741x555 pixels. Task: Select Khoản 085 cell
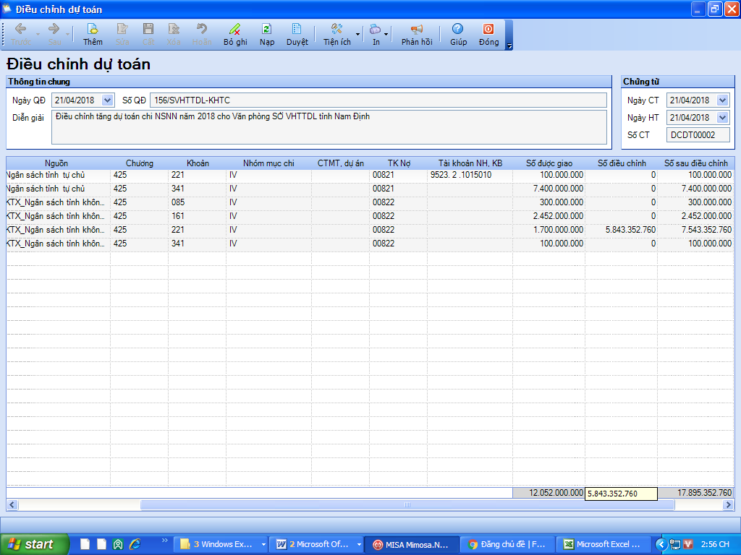click(x=198, y=202)
